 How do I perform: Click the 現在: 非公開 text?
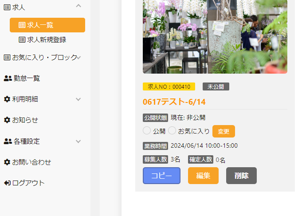click(x=188, y=118)
